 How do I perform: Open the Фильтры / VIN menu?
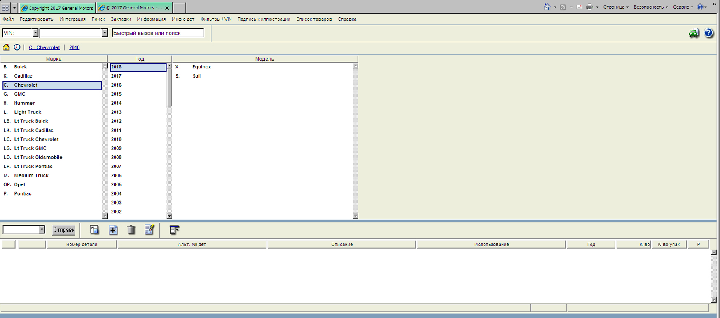(216, 19)
